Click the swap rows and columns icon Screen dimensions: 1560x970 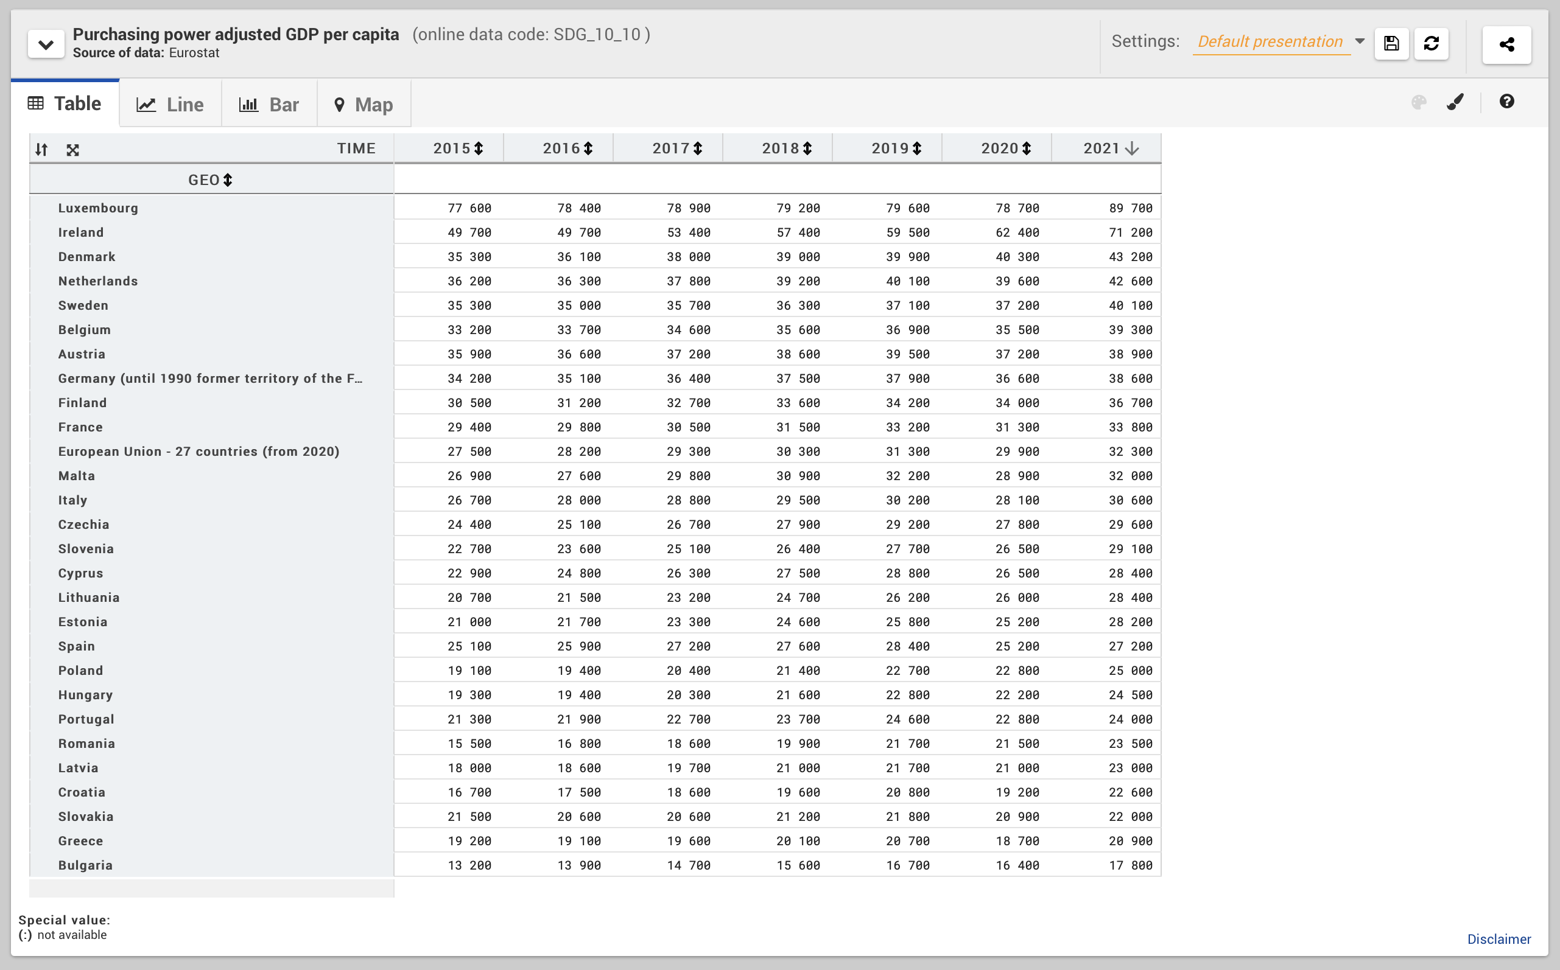pyautogui.click(x=42, y=150)
